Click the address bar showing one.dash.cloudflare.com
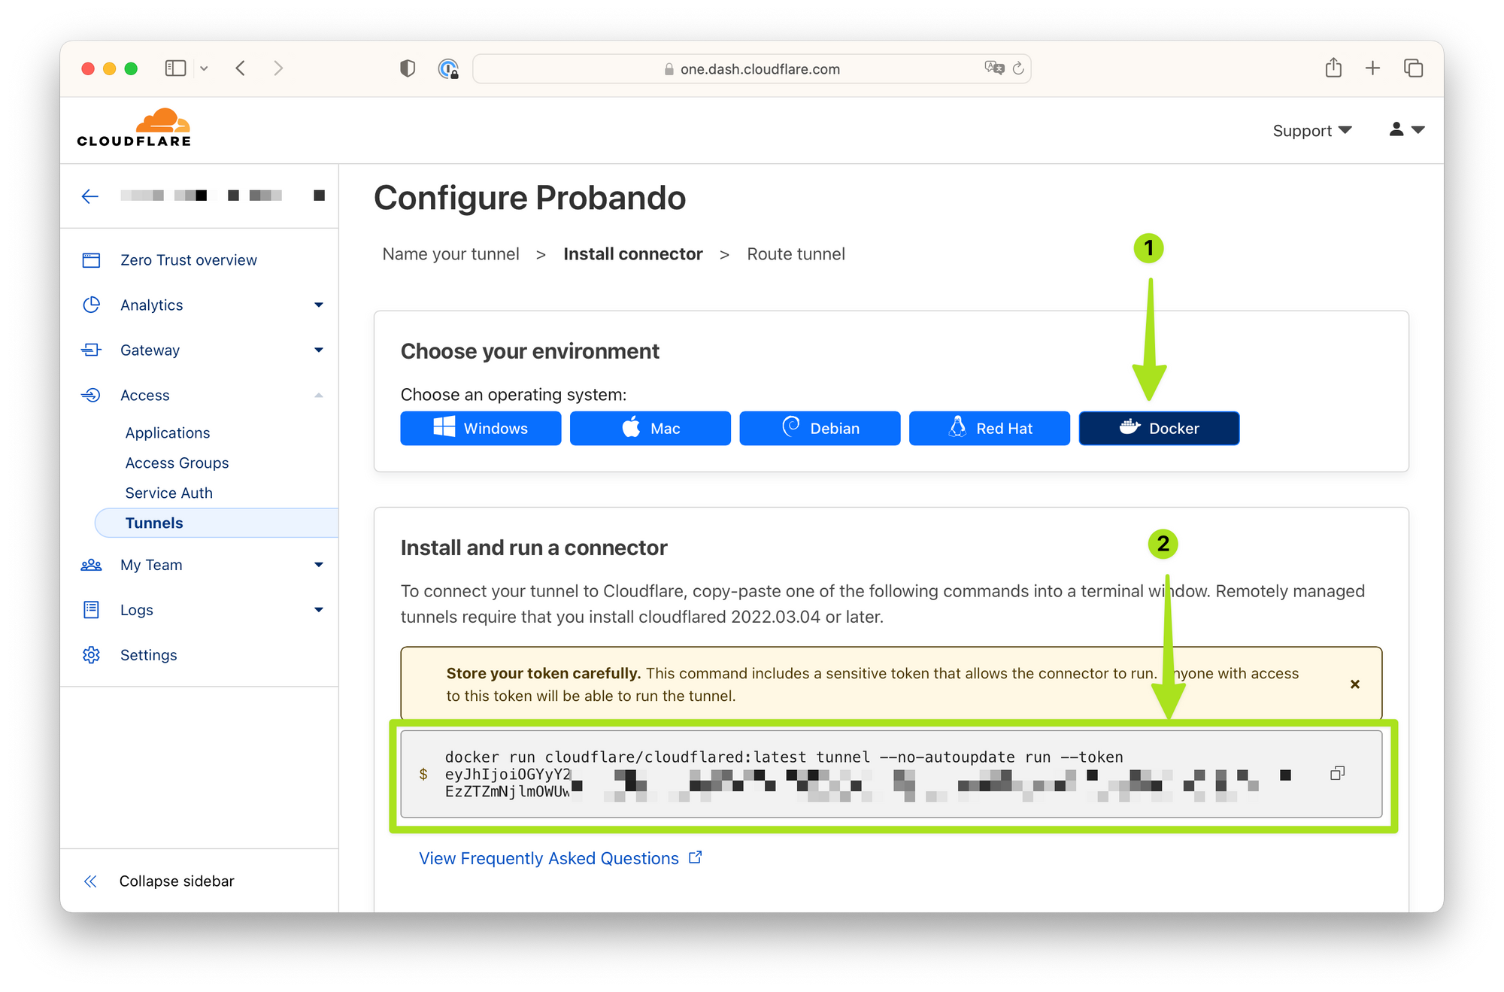1504x992 pixels. point(752,68)
